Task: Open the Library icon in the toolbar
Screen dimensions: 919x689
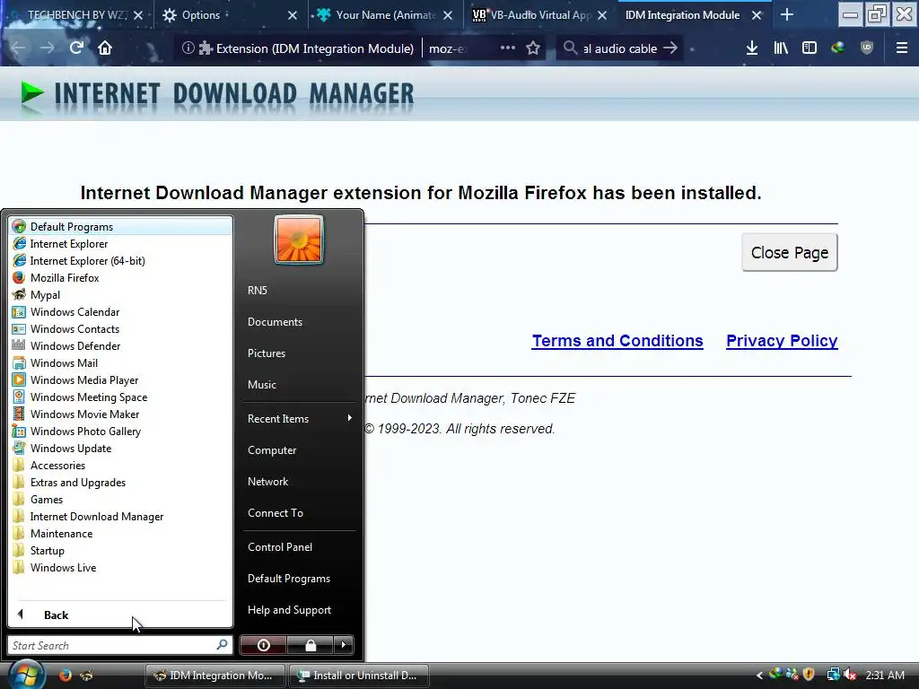Action: click(781, 48)
